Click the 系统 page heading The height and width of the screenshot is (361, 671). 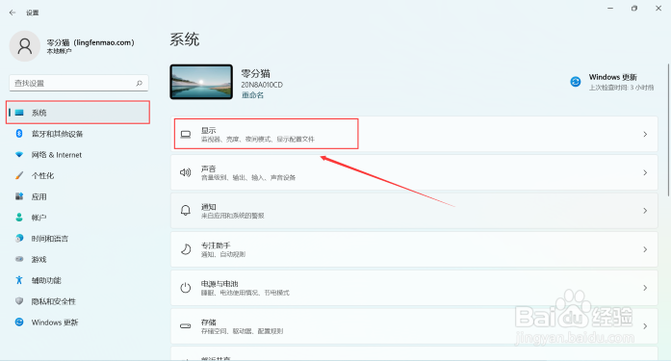pyautogui.click(x=185, y=39)
